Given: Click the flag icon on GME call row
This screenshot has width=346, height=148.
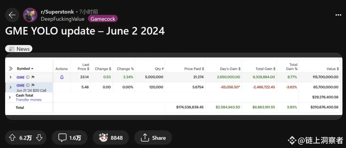Looking at the screenshot, I should tap(33, 85).
